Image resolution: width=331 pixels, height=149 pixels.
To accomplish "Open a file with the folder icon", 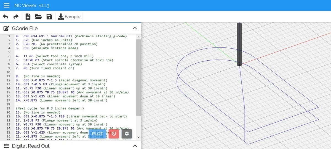I will tap(38, 17).
